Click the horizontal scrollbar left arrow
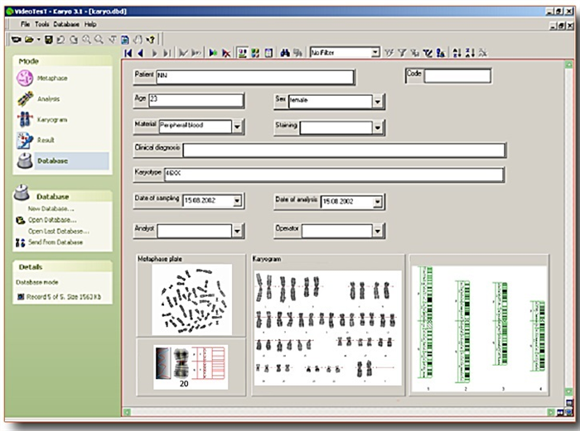580x431 pixels. tap(127, 412)
